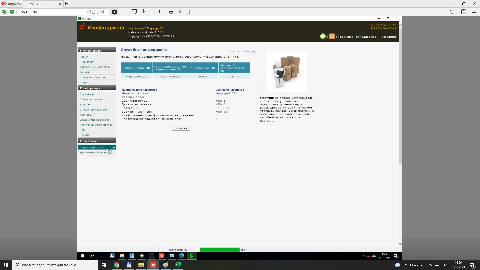The height and width of the screenshot is (270, 480).
Task: Start session recording with the red dot icon
Action: click(x=190, y=12)
